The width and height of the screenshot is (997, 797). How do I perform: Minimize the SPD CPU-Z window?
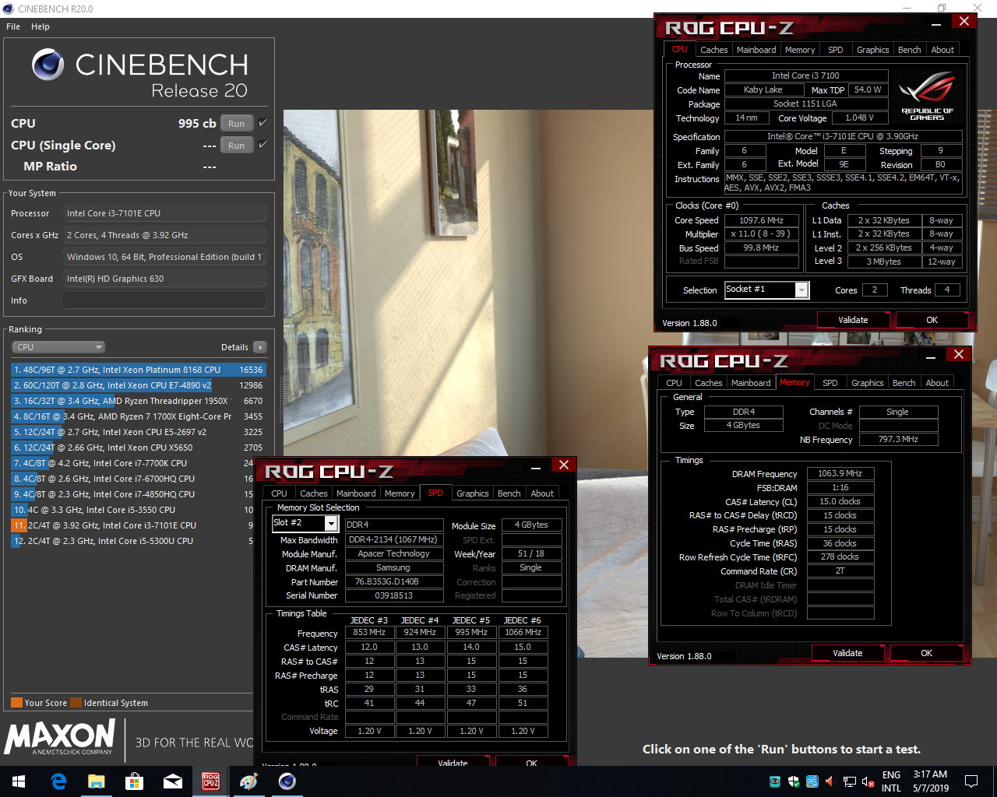(x=537, y=467)
